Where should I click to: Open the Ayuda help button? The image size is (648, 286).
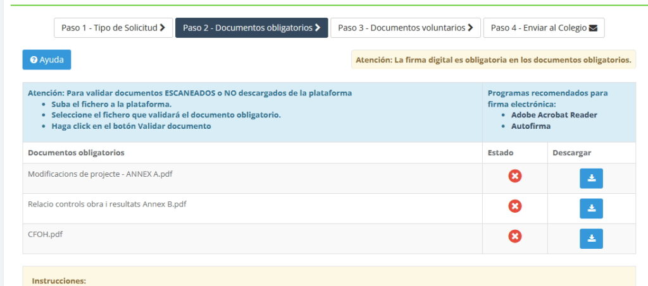[47, 60]
